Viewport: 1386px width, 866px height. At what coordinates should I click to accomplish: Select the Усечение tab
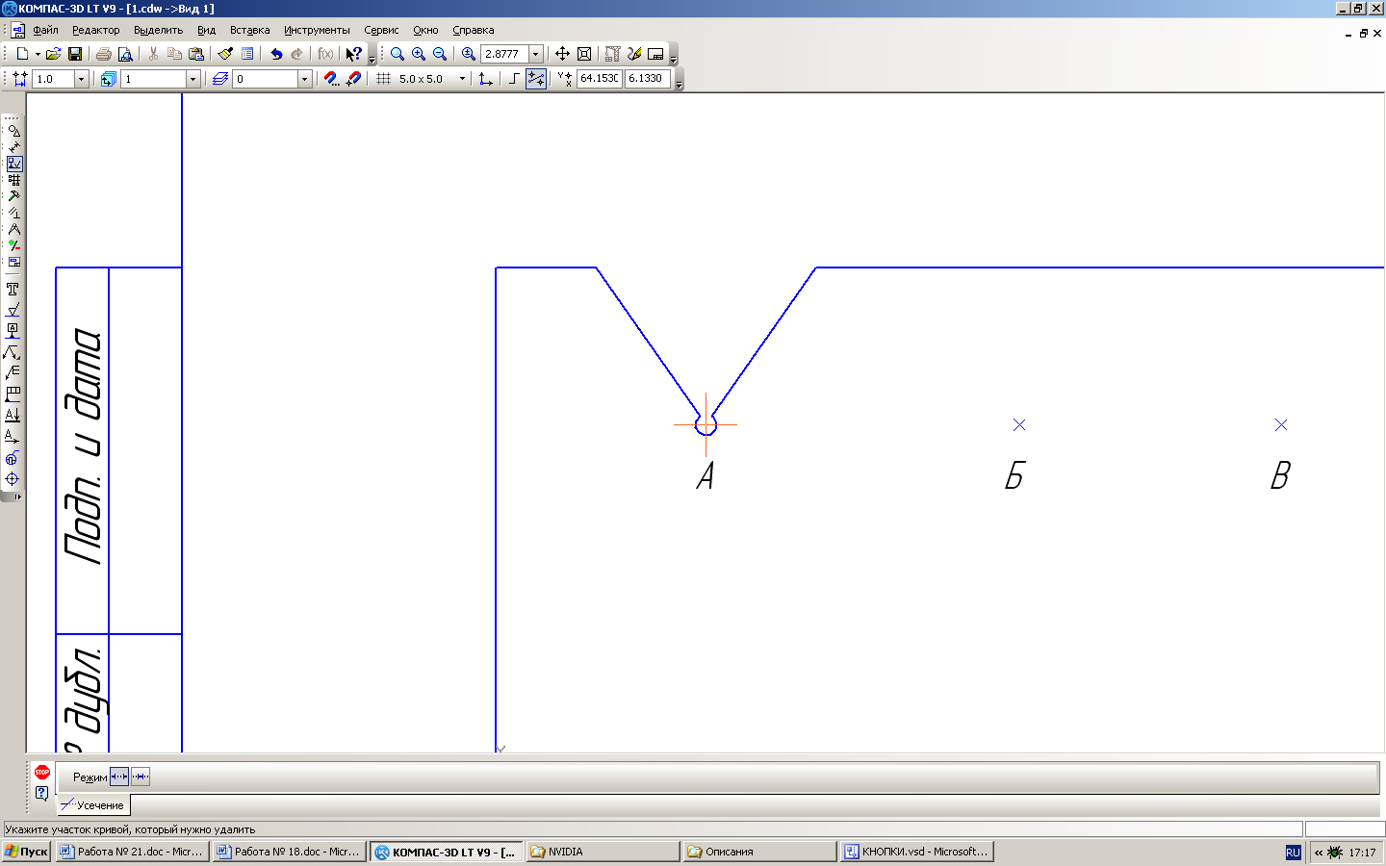[93, 805]
